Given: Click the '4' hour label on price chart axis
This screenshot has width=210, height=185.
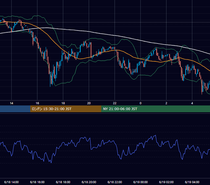Looking at the screenshot, I should [192, 103].
